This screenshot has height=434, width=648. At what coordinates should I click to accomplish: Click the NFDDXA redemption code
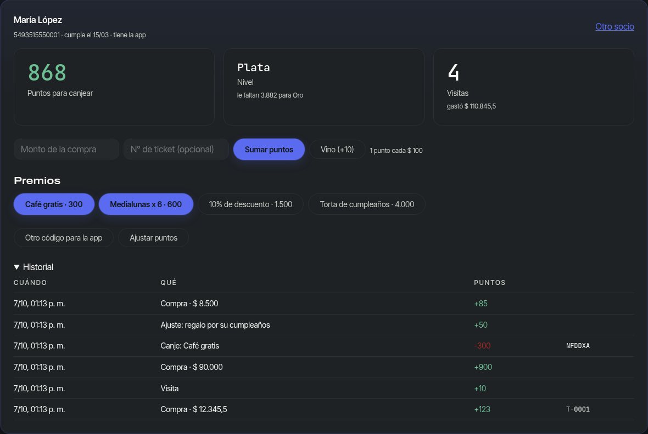(x=578, y=346)
